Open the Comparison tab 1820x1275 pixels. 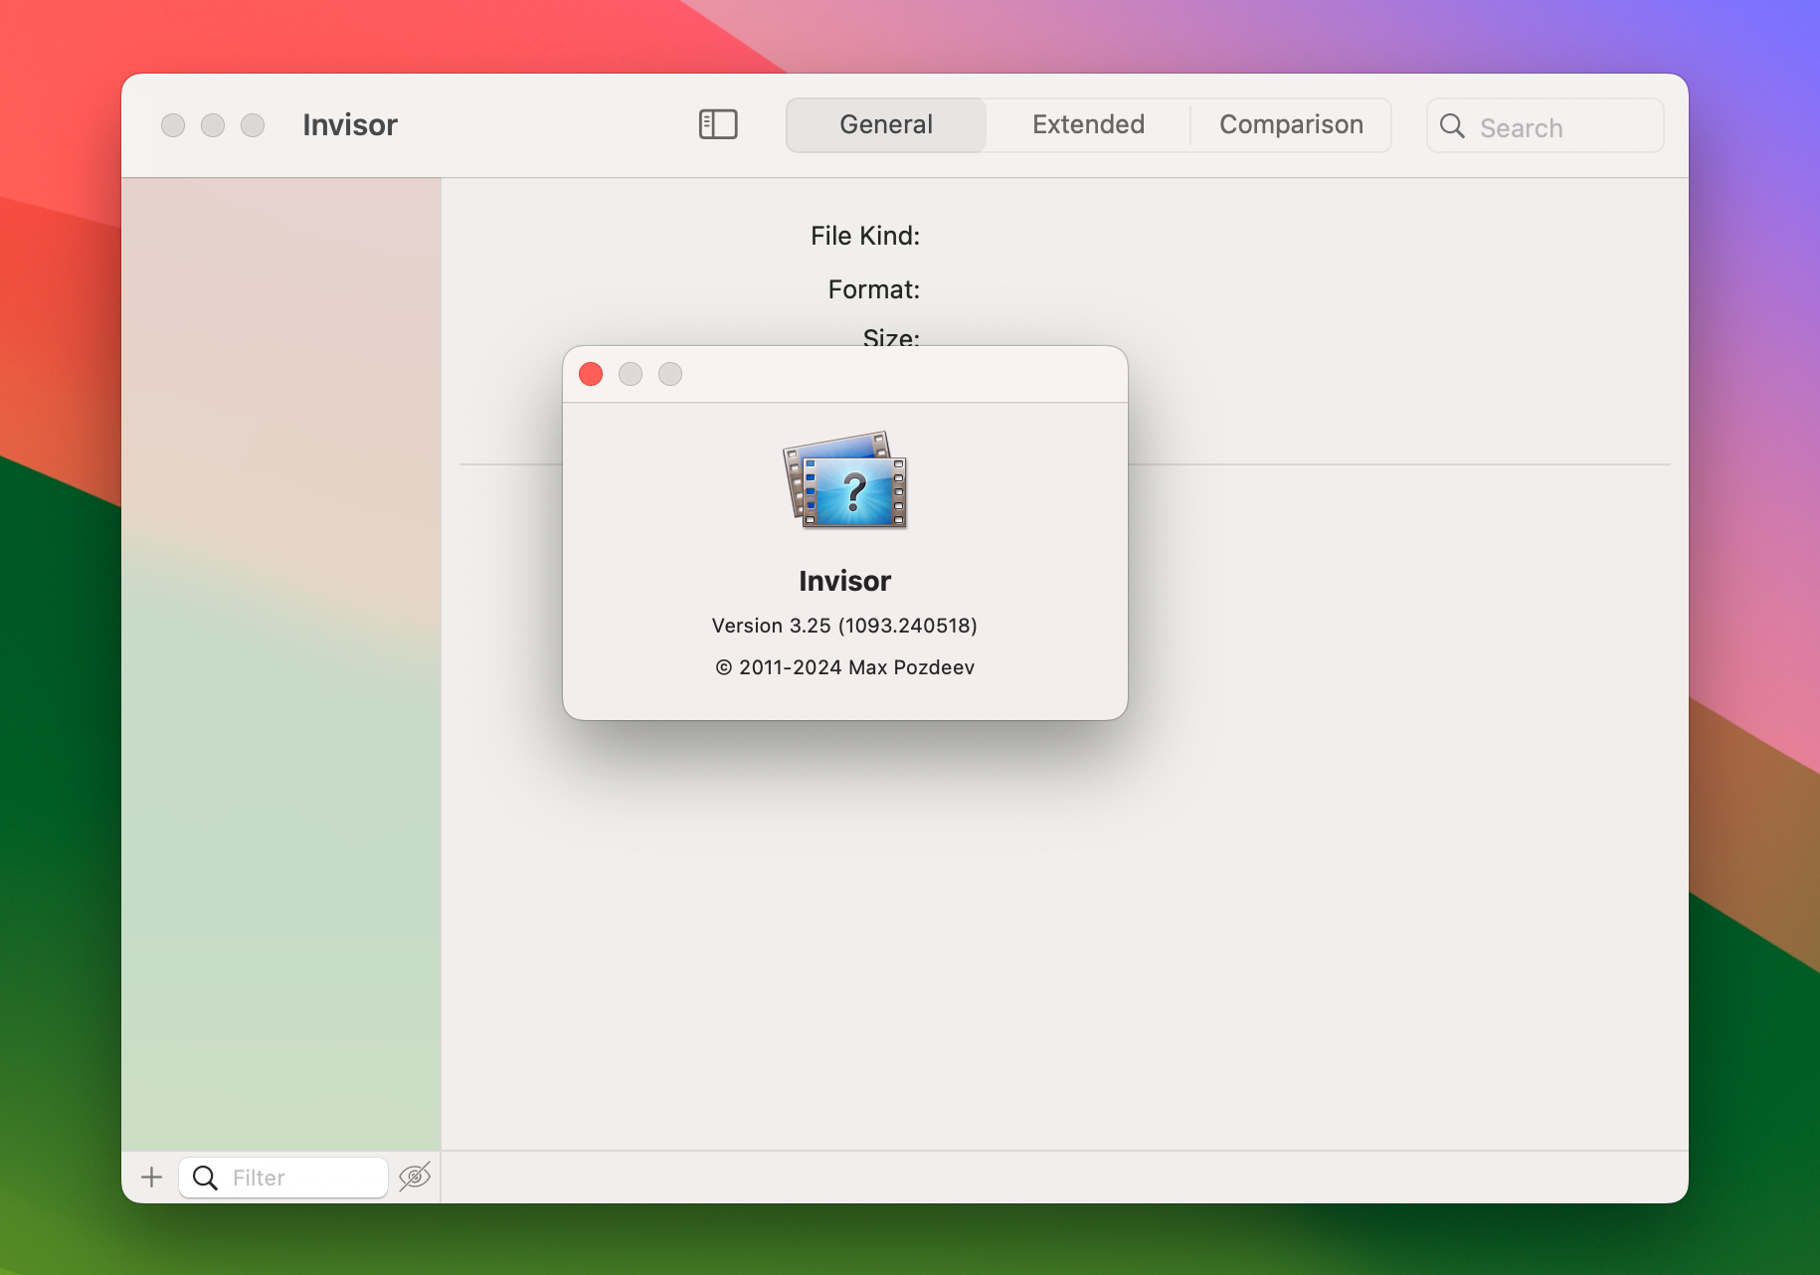click(1291, 124)
